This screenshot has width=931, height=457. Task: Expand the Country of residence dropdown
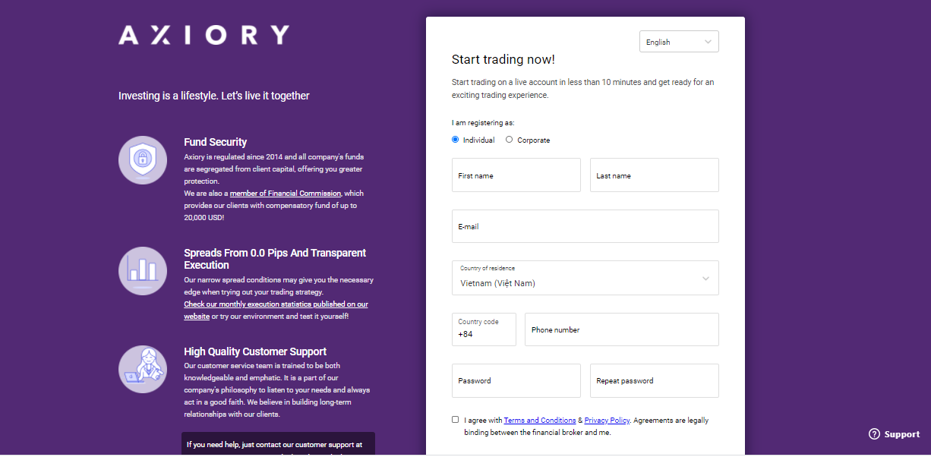585,278
